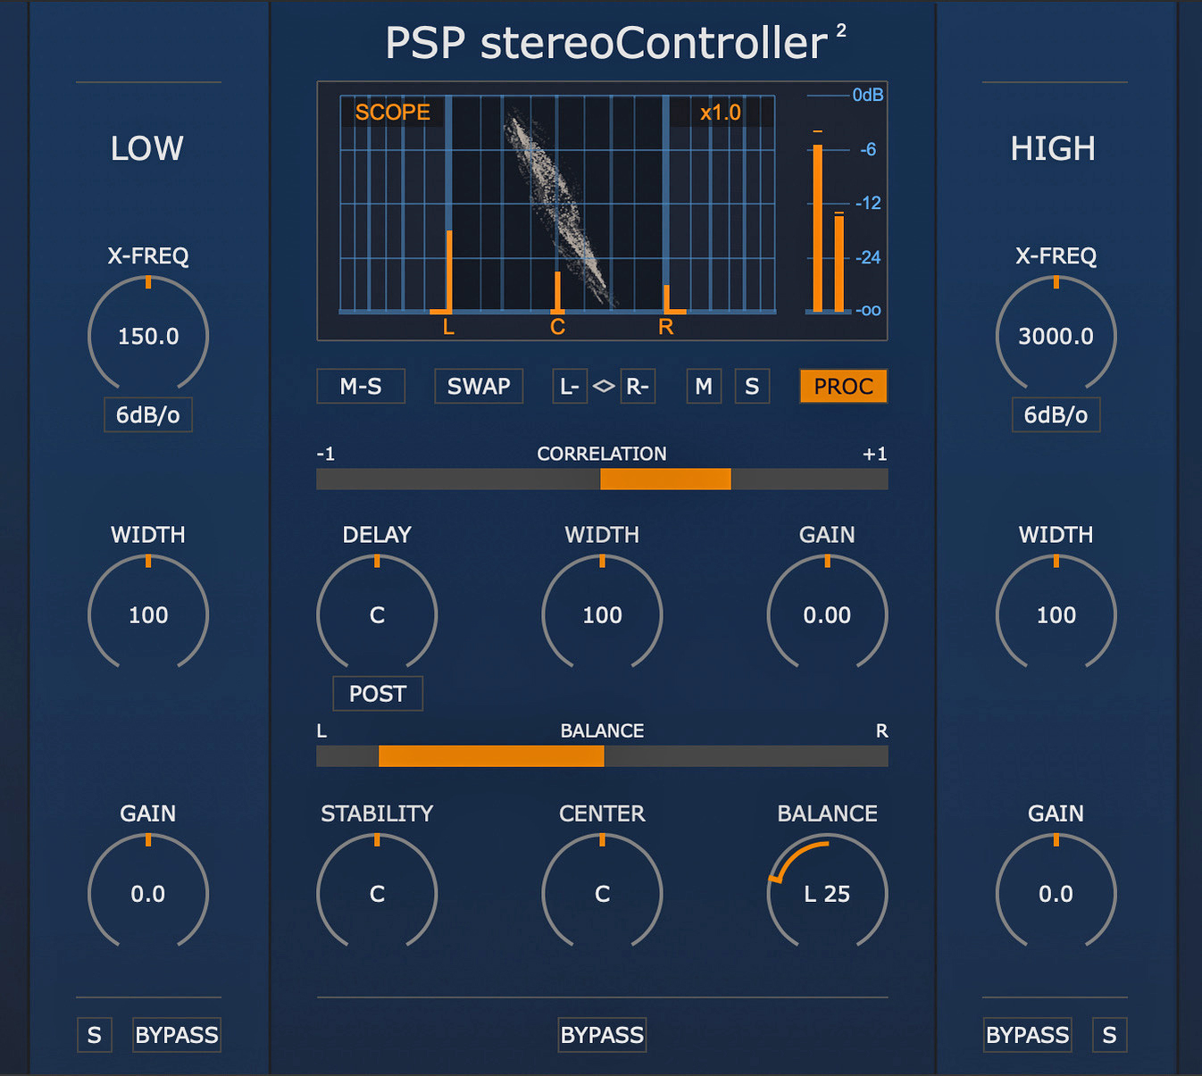Open HIGH band 6dB/o slope selector
The height and width of the screenshot is (1076, 1202).
point(1056,415)
